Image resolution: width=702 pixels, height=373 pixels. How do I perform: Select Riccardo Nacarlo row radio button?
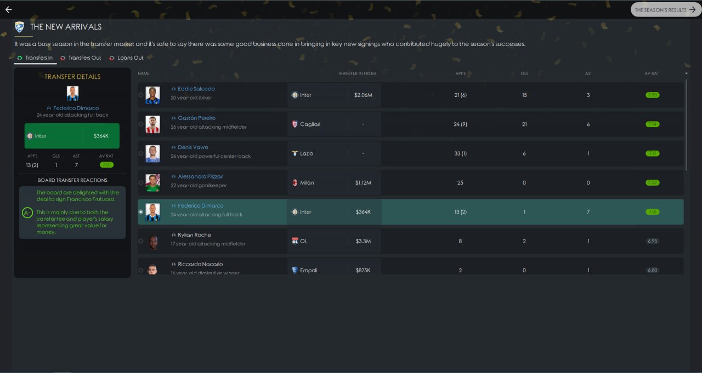pos(141,270)
